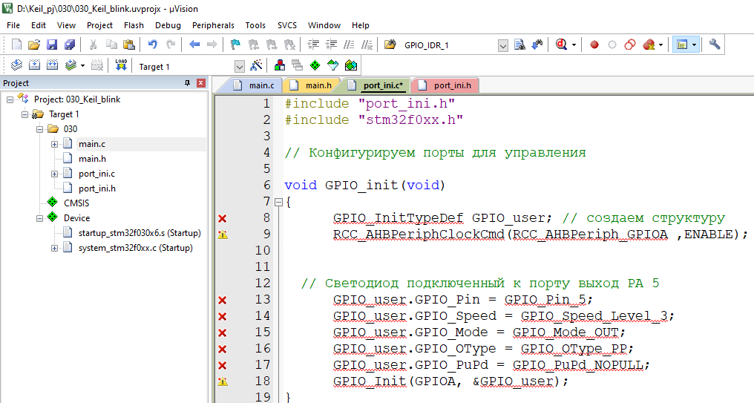Click the GPIO_IDR_1 search text field
The width and height of the screenshot is (754, 403).
(449, 46)
